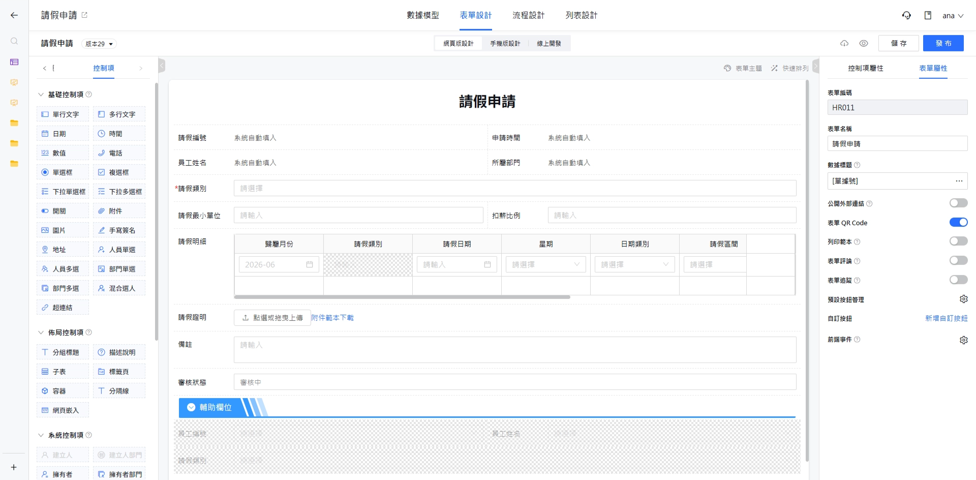Open the 星期 column dropdown
Screen dimensions: 976x480
coord(545,264)
